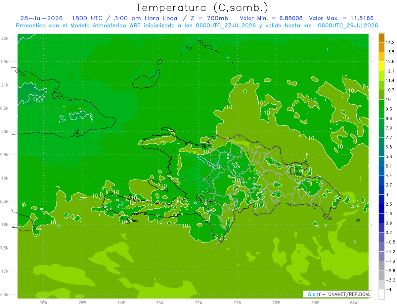Click the -4 value on the color scale
This screenshot has width=397, height=307.
point(389,289)
